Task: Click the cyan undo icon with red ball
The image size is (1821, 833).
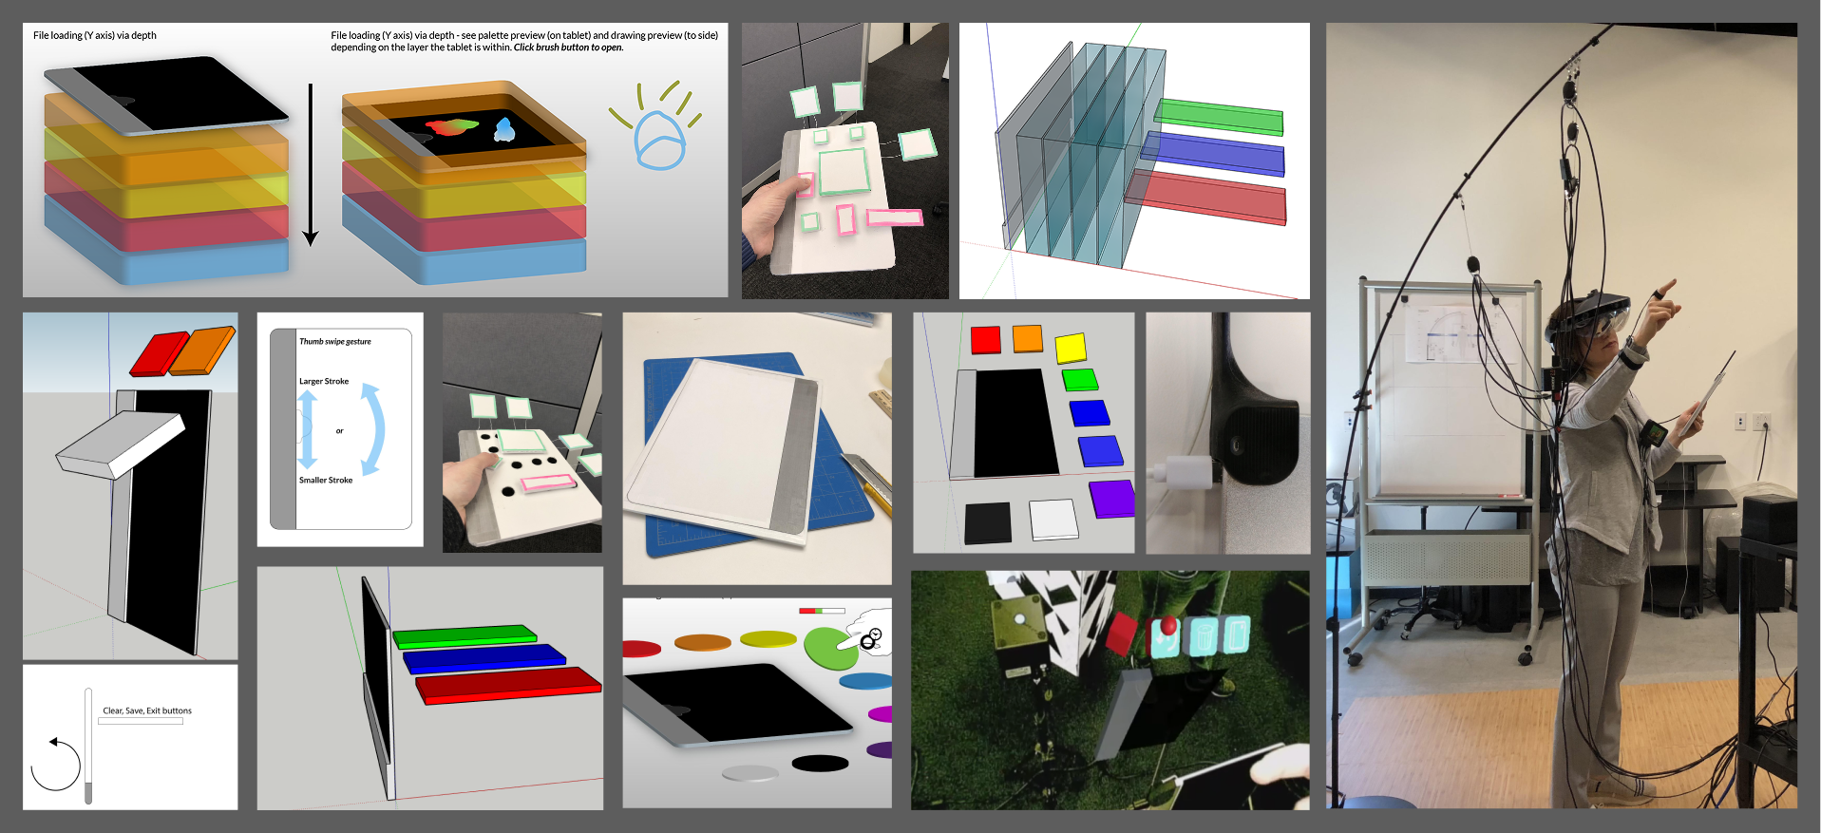Action: pyautogui.click(x=1166, y=637)
